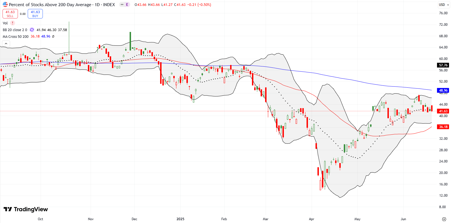The image size is (451, 223).
Task: Click the Vol indicator error warning icon
Action: pyautogui.click(x=13, y=23)
